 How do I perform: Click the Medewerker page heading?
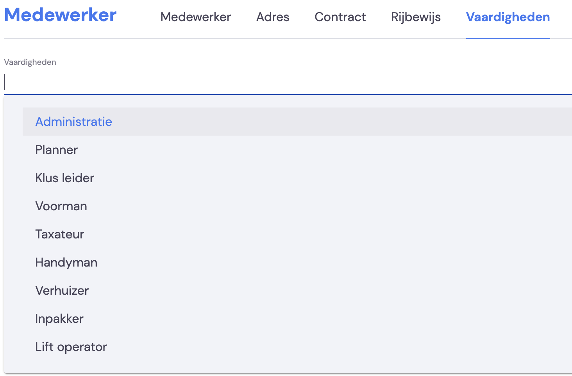tap(60, 15)
